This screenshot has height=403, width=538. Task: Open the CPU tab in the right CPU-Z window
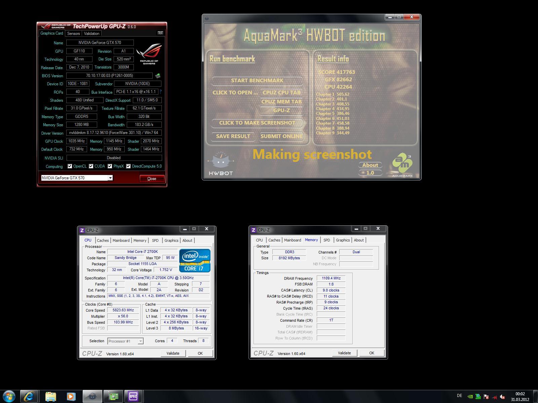(259, 240)
